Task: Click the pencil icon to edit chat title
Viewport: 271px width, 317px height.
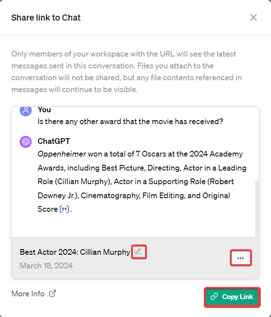Action: click(x=138, y=252)
